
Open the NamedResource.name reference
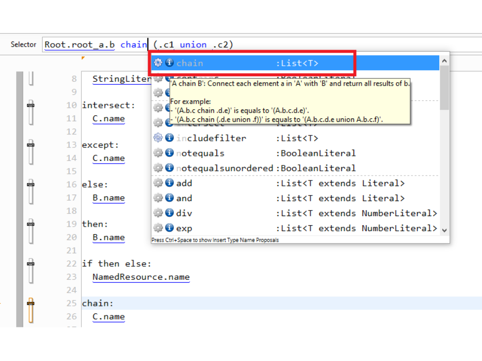(x=141, y=277)
